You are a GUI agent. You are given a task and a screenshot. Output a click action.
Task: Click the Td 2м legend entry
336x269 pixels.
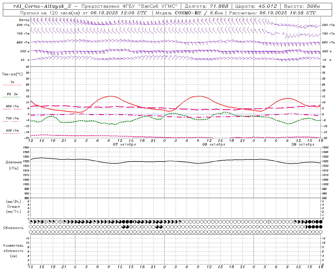tap(12, 94)
